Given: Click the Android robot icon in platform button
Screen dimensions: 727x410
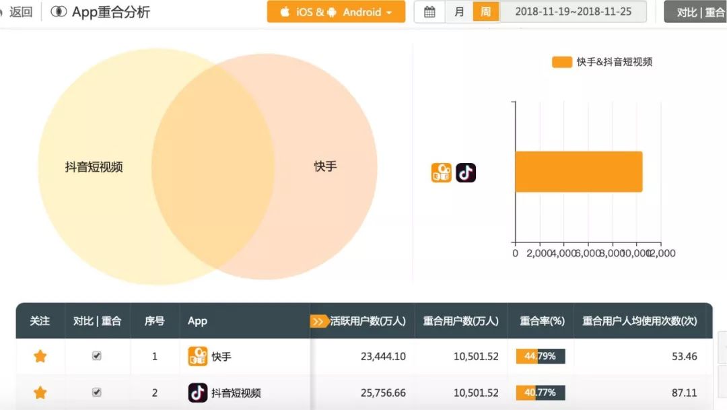Looking at the screenshot, I should coord(331,12).
